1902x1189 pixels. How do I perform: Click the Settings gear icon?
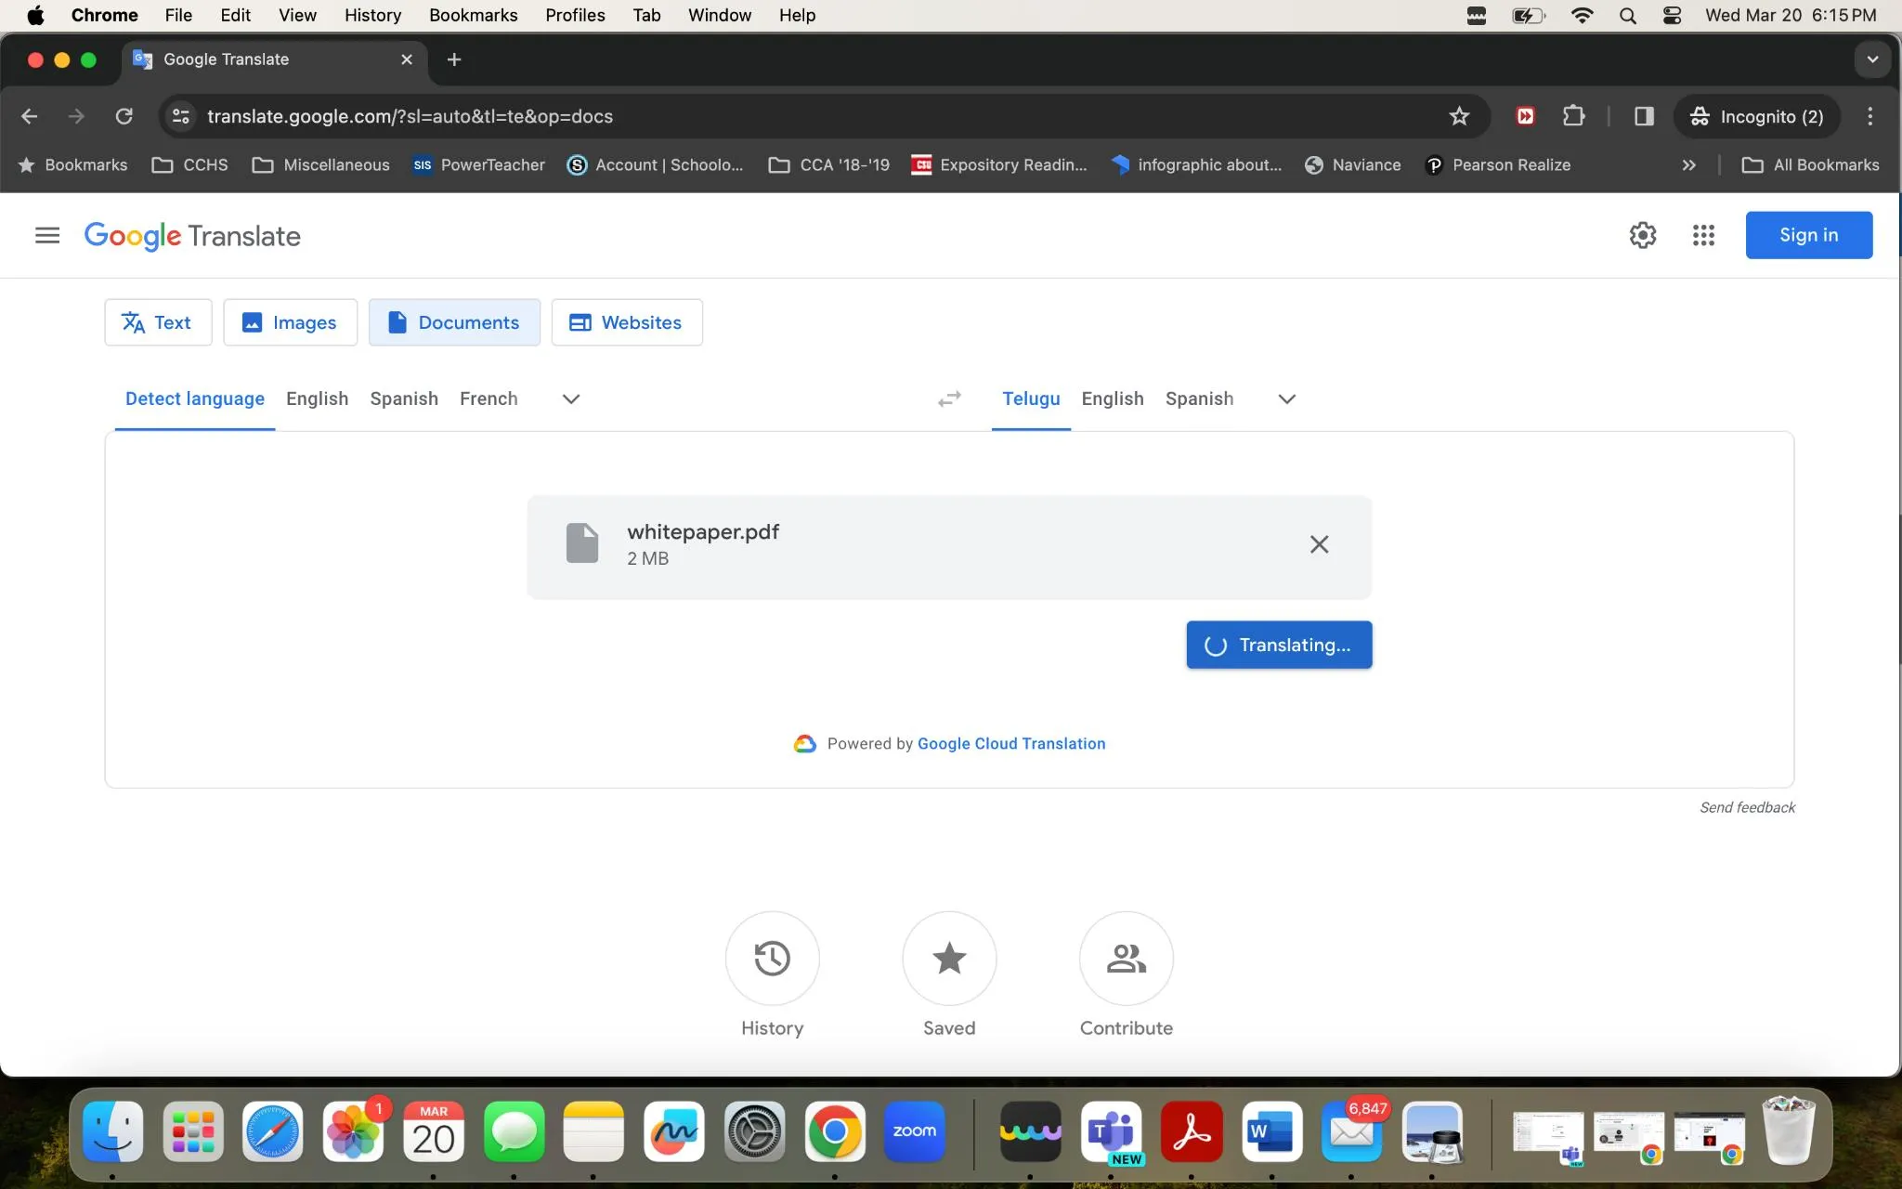tap(1643, 234)
